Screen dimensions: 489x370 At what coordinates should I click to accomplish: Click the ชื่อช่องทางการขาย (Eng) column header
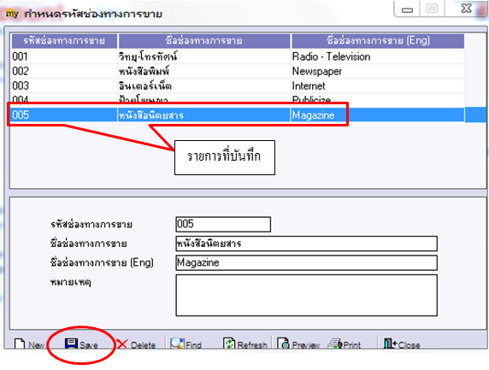point(378,41)
